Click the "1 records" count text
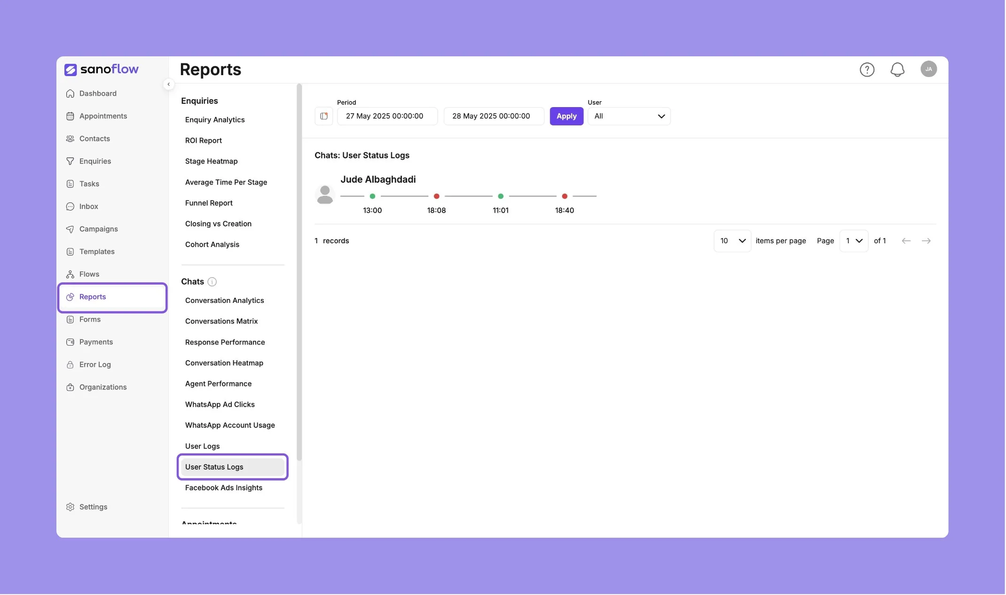The image size is (1006, 595). 332,241
